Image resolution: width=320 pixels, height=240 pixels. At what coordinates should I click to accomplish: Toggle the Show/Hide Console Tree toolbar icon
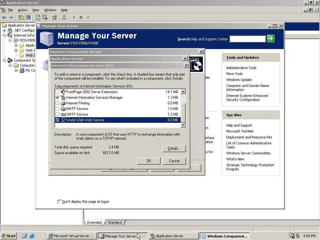(x=28, y=17)
